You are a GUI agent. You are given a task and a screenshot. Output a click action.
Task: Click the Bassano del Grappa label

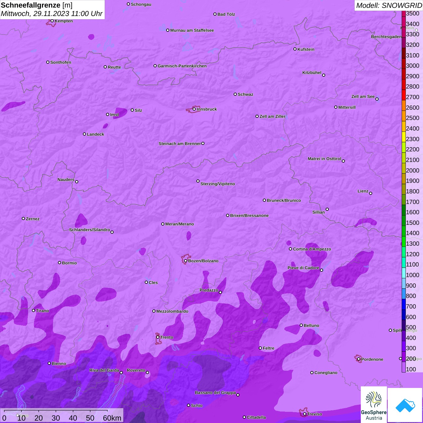215,392
